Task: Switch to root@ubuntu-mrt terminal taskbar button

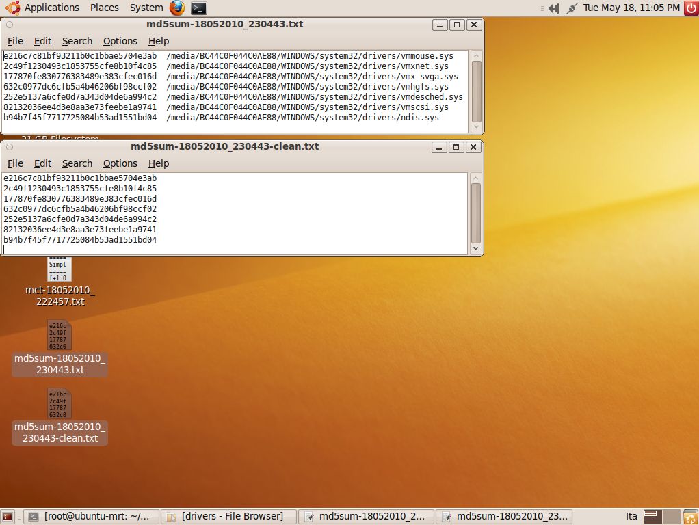Action: pyautogui.click(x=92, y=517)
